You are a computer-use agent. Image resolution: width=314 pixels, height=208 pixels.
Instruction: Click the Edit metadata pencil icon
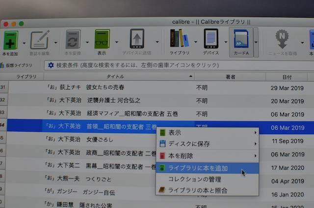coord(40,40)
